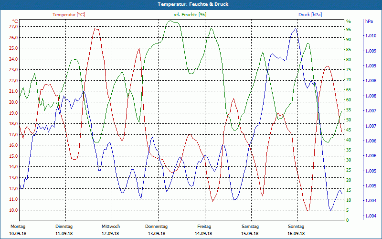The width and height of the screenshot is (382, 239).
Task: Click the "Sonntag" day label
Action: (296, 227)
